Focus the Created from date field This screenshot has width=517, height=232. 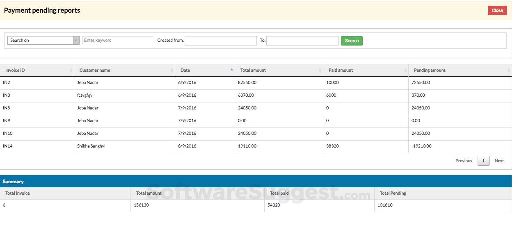pos(220,41)
